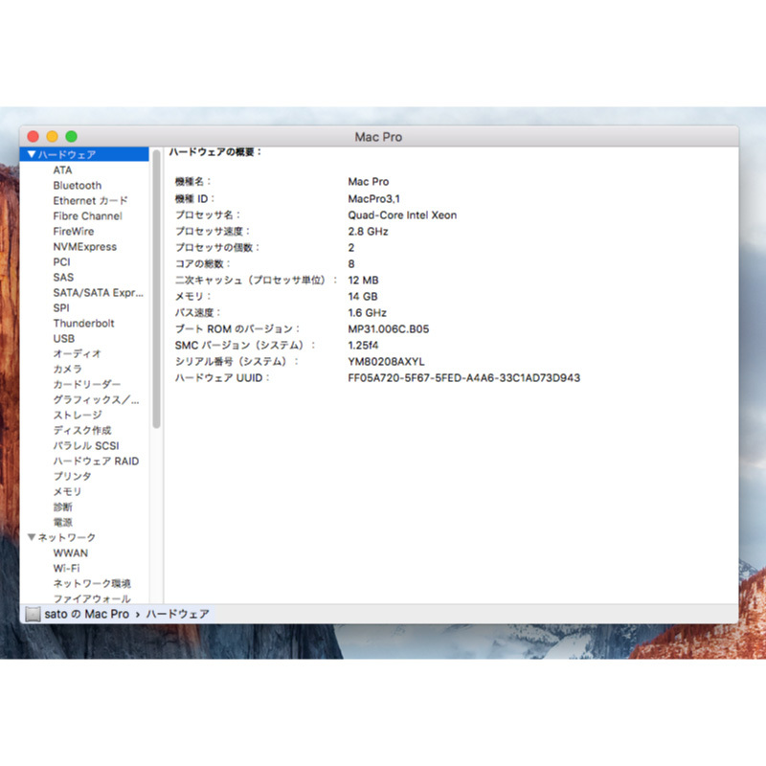Image resolution: width=766 pixels, height=766 pixels.
Task: Click the green zoom window button
Action: (x=71, y=137)
